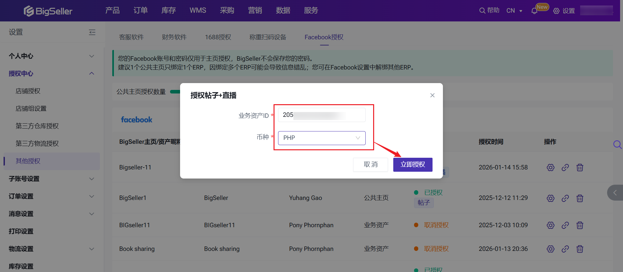Click the 立即授权 button
Image resolution: width=623 pixels, height=272 pixels.
412,165
